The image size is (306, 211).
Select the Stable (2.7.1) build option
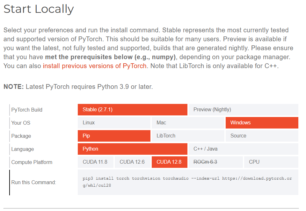coord(133,110)
